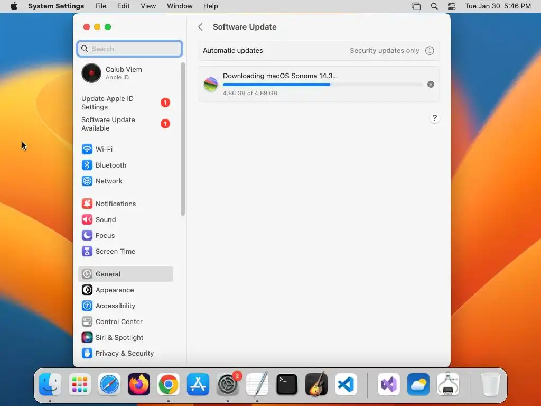This screenshot has height=406, width=541.
Task: Open TextEdit from the Dock
Action: click(x=257, y=384)
